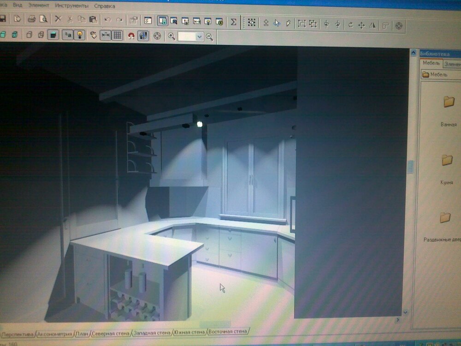The height and width of the screenshot is (346, 461).
Task: Open the Sigma report summary
Action: point(233,22)
